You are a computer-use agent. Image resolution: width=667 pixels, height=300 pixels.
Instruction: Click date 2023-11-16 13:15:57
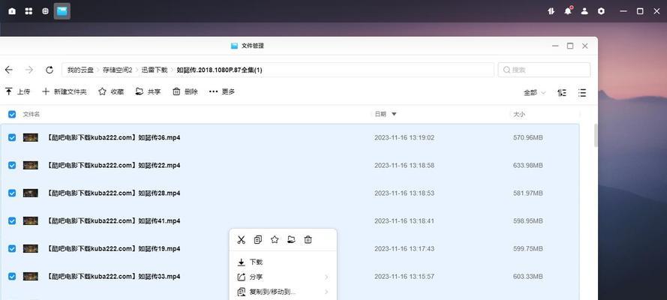[x=404, y=276]
